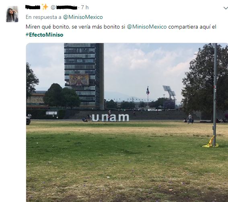Open the tweet author's profile picture

(12, 14)
